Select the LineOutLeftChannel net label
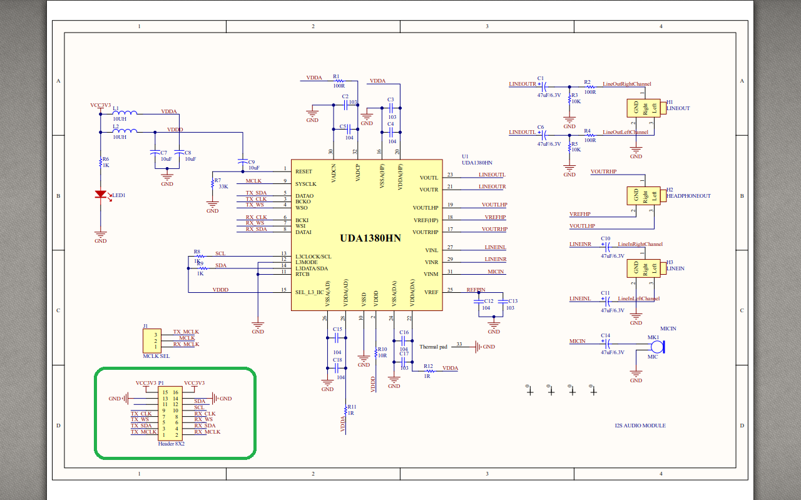This screenshot has width=801, height=500. click(x=625, y=132)
